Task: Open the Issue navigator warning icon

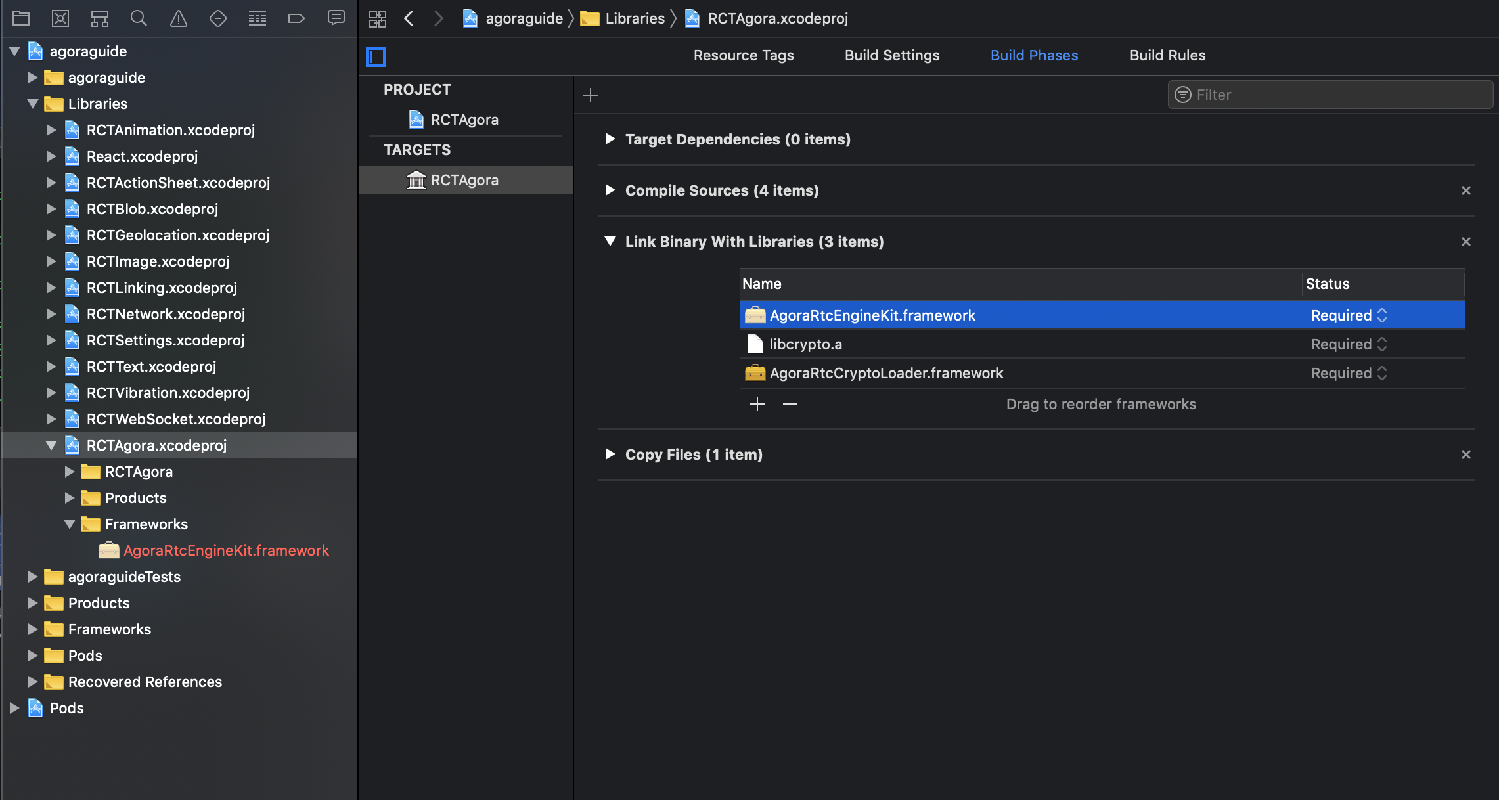Action: coord(179,18)
